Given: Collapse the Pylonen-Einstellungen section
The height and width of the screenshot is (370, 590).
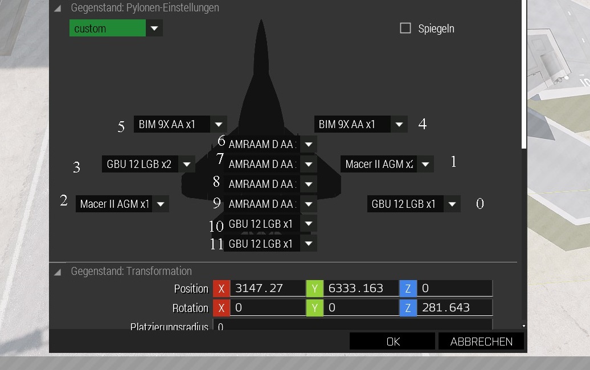Looking at the screenshot, I should (58, 9).
